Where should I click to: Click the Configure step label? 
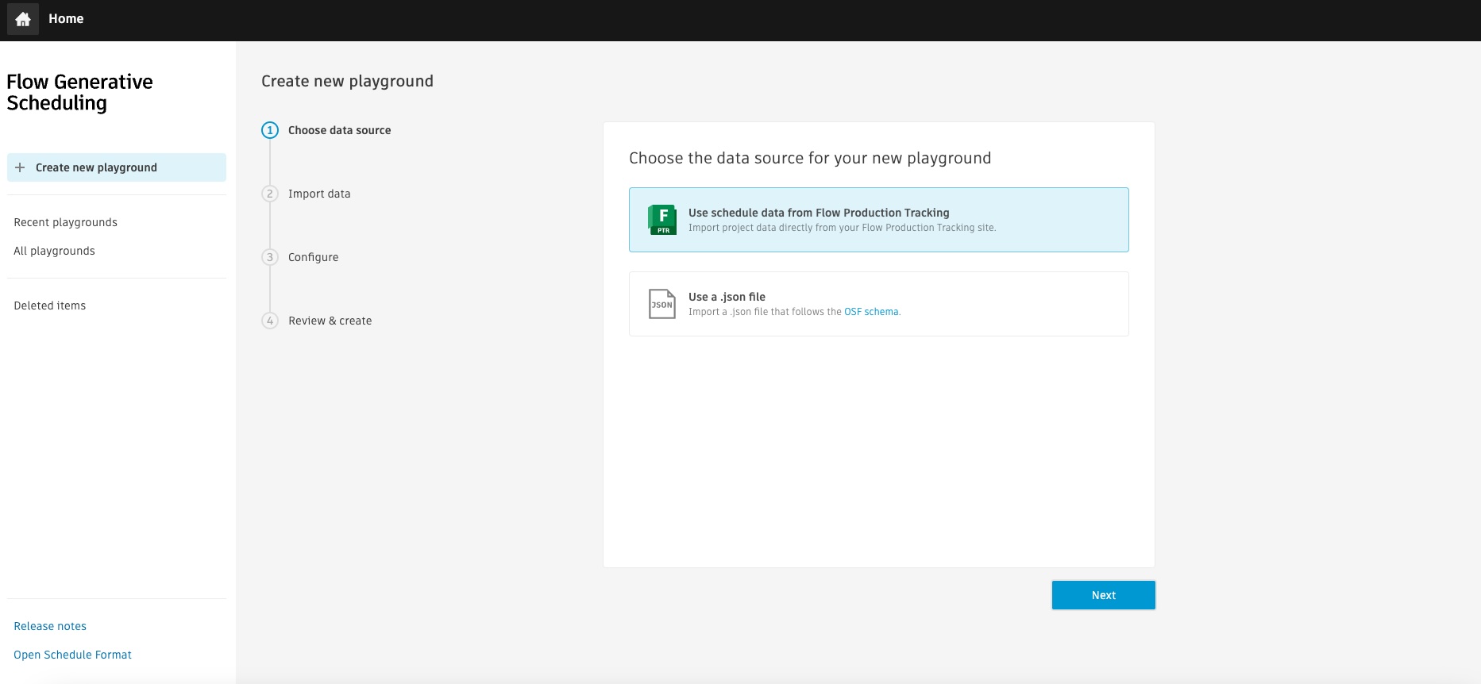coord(314,257)
